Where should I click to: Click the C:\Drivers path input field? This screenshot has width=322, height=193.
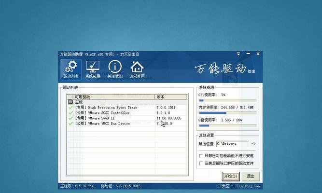pyautogui.click(x=233, y=144)
